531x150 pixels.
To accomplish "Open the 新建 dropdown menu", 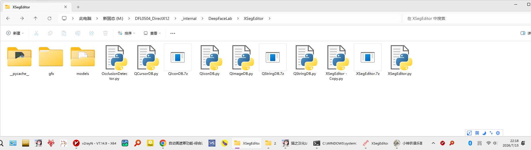I will coord(15,33).
